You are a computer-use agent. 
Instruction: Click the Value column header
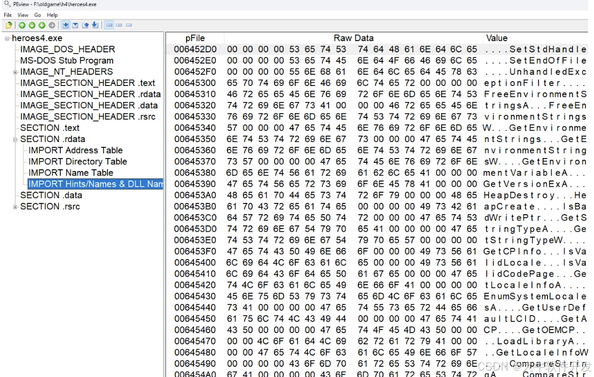[497, 38]
